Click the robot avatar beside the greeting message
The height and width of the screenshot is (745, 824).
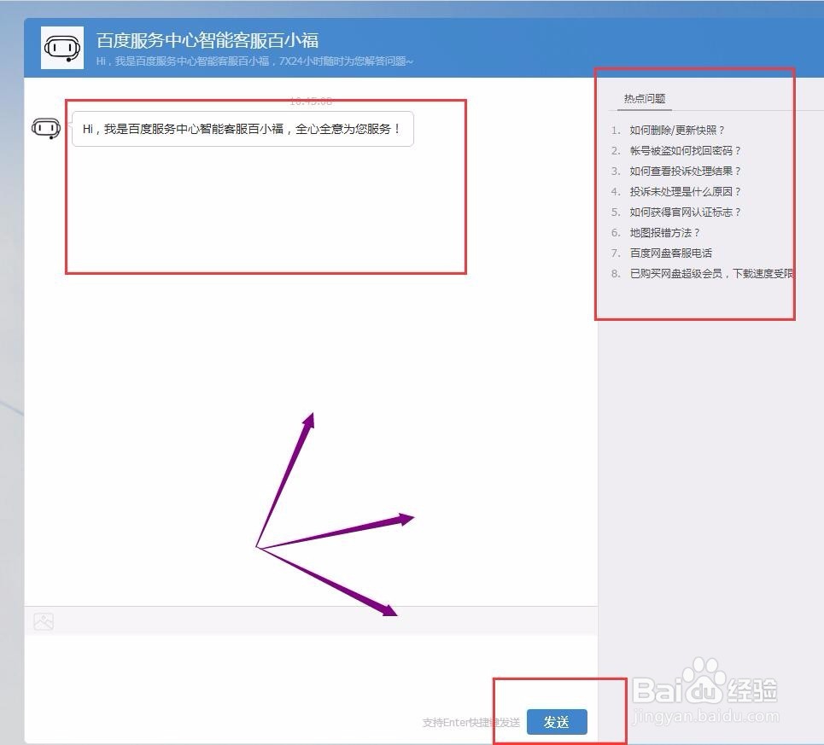pos(46,128)
